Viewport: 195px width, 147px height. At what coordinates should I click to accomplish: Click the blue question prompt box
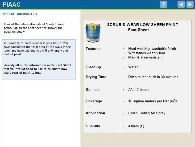[x=39, y=59]
